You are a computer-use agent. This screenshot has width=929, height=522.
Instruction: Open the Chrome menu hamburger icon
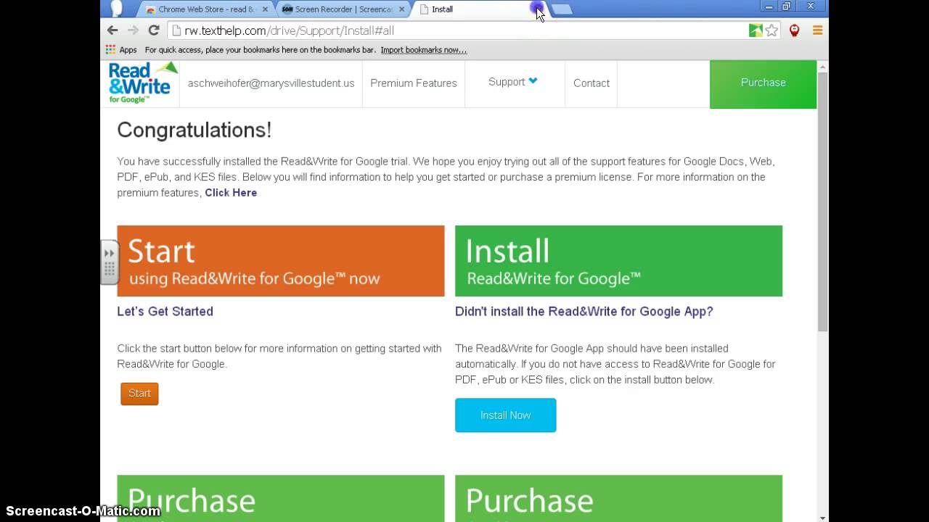tap(817, 30)
